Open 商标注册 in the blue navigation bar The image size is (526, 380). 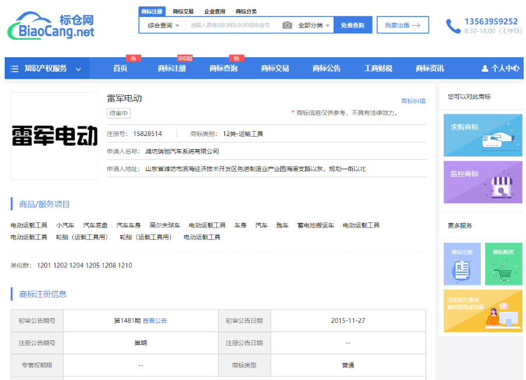(x=172, y=68)
